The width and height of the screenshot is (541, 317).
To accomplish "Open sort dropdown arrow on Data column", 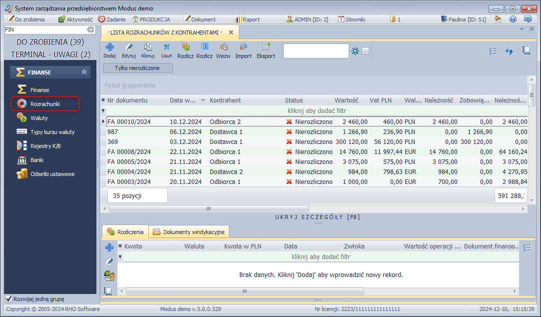I will tap(203, 100).
